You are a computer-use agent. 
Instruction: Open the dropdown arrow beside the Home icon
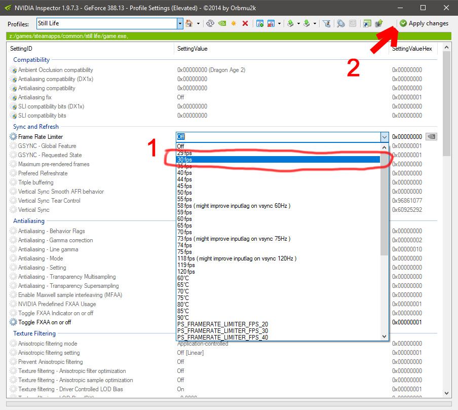click(x=198, y=24)
